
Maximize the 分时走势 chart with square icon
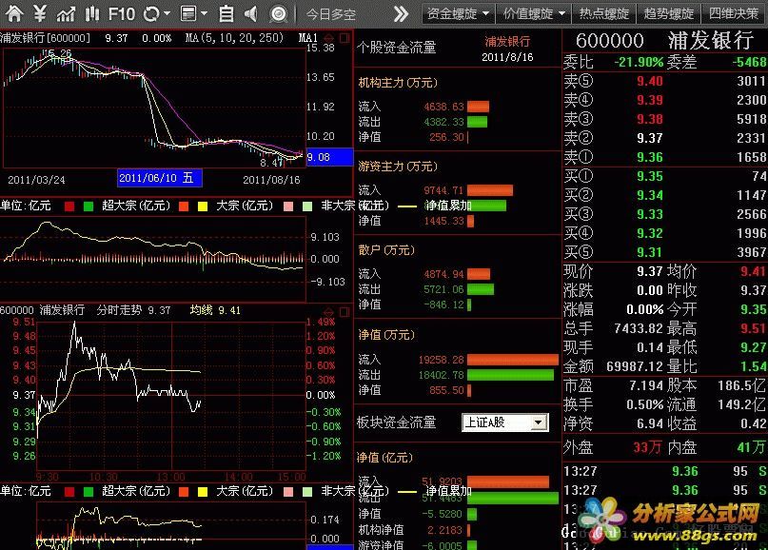tap(345, 311)
